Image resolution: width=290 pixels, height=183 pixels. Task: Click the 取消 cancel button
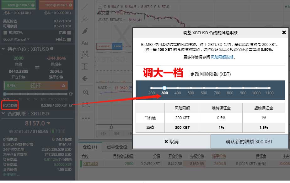click(x=172, y=142)
